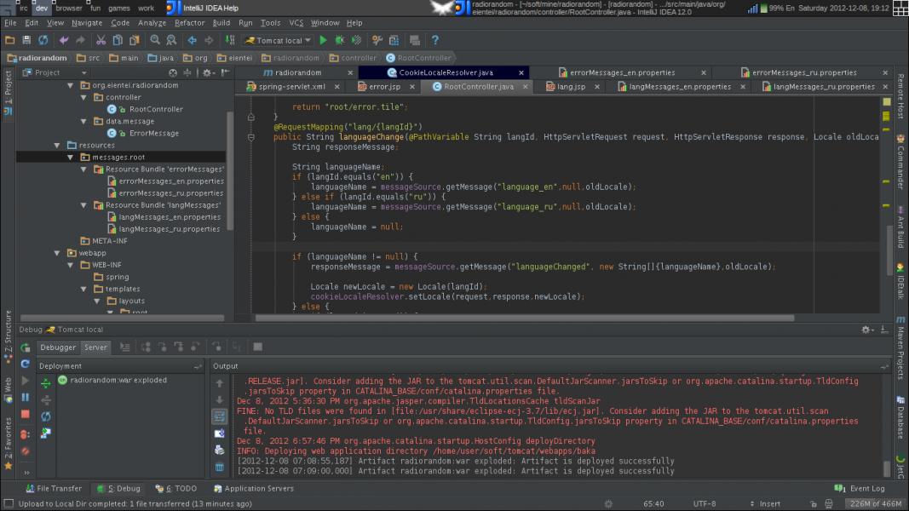Open the VCS menu

tap(296, 23)
